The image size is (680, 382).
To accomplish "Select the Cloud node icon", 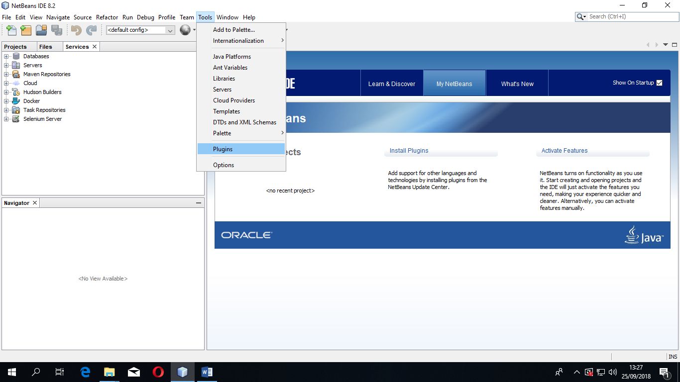I will click(16, 83).
